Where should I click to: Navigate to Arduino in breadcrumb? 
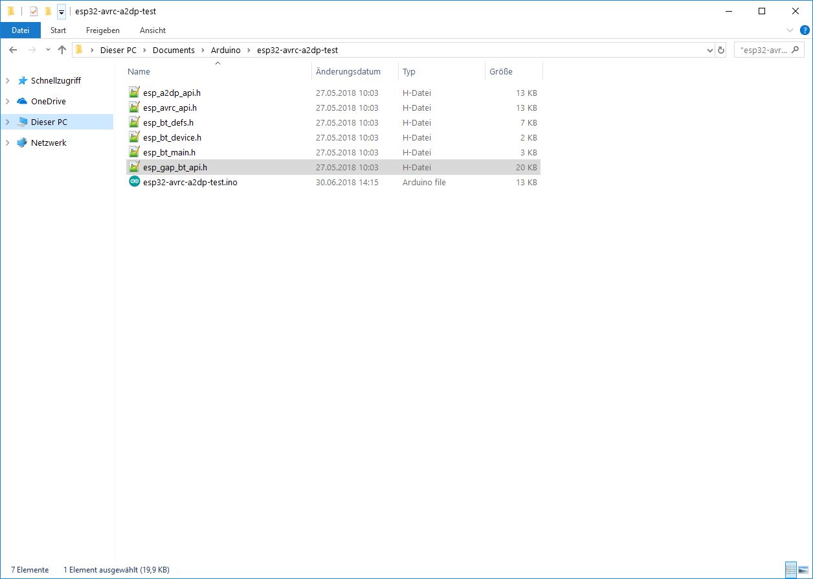[226, 50]
